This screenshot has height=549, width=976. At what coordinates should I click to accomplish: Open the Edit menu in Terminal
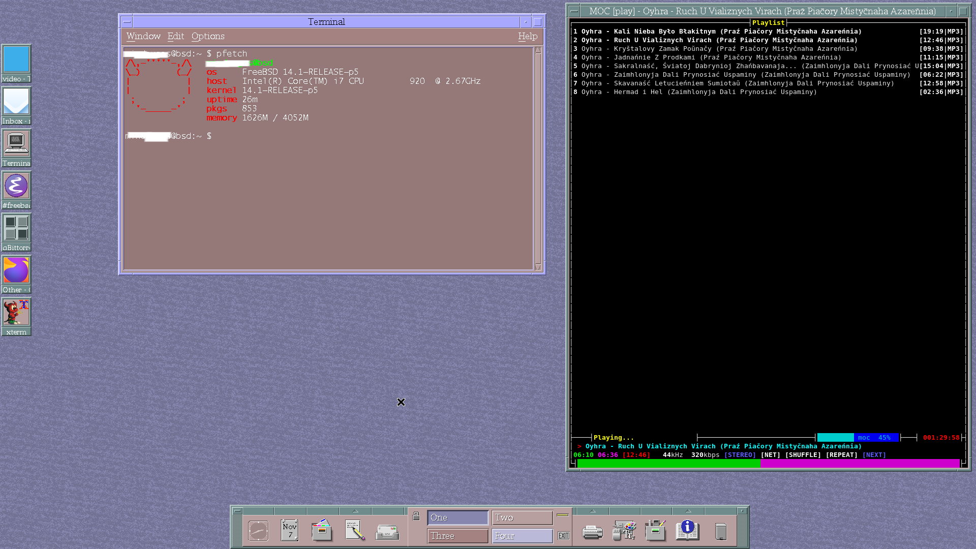tap(176, 36)
